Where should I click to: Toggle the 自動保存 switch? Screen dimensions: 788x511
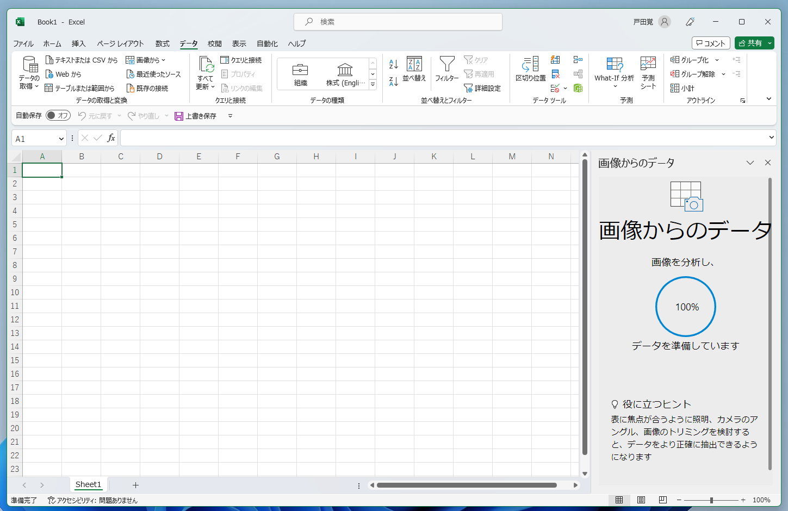[x=58, y=115]
